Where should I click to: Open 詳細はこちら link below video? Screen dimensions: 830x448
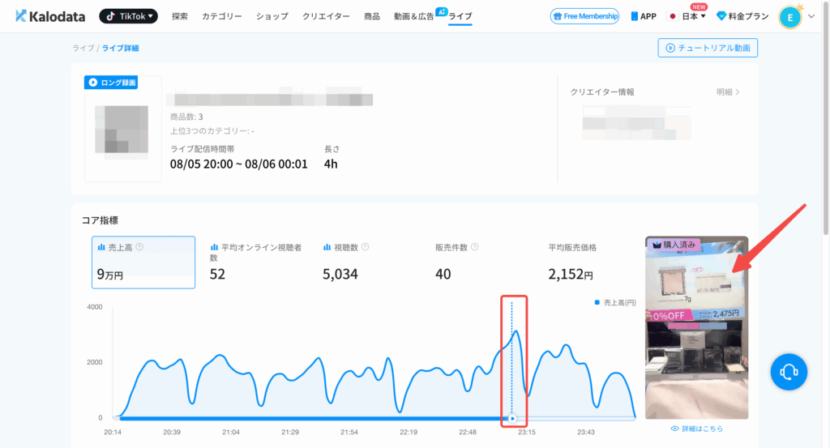coord(696,429)
